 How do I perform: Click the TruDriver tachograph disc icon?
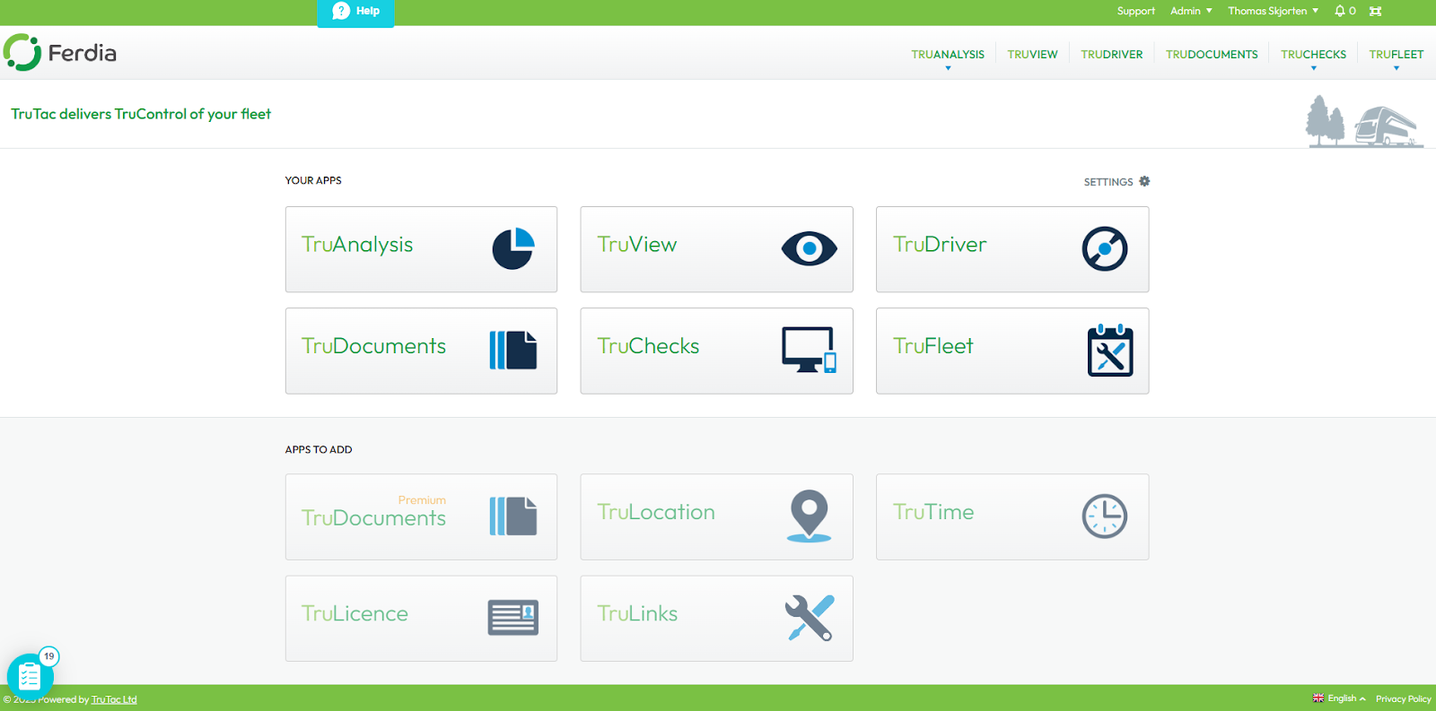[x=1105, y=248]
